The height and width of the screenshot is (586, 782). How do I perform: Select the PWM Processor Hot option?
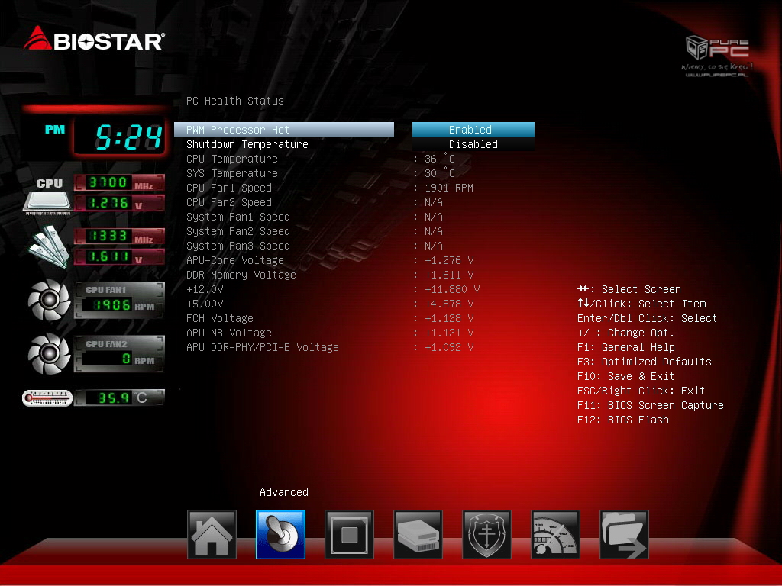pyautogui.click(x=284, y=130)
